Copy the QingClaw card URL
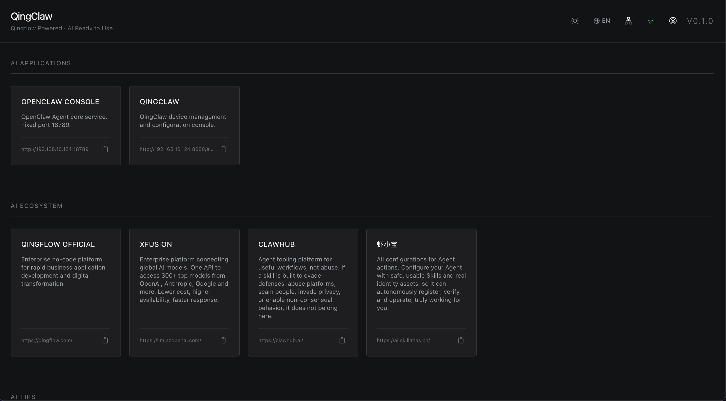This screenshot has height=401, width=726. point(224,149)
